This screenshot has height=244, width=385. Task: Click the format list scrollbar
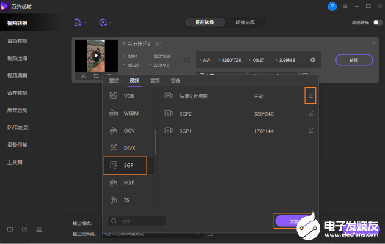(x=155, y=142)
